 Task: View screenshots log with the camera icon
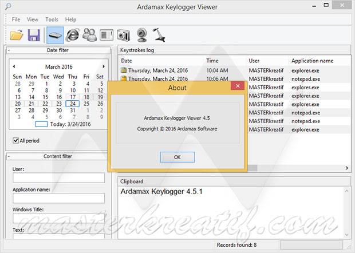pyautogui.click(x=123, y=35)
